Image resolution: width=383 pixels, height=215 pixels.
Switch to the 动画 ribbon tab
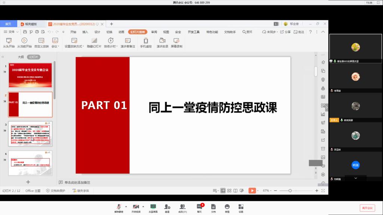click(x=121, y=32)
